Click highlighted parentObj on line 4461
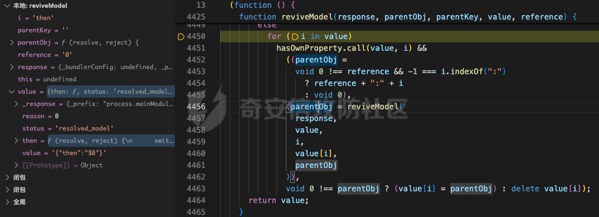The image size is (599, 217). click(316, 165)
